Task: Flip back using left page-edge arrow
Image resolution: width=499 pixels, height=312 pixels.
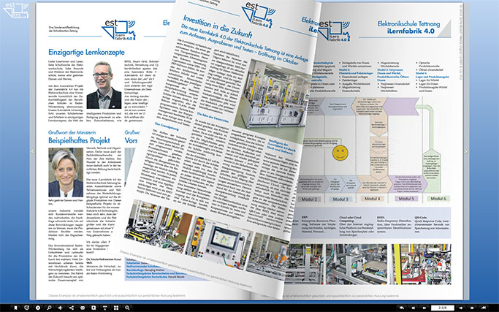Action: click(x=32, y=151)
